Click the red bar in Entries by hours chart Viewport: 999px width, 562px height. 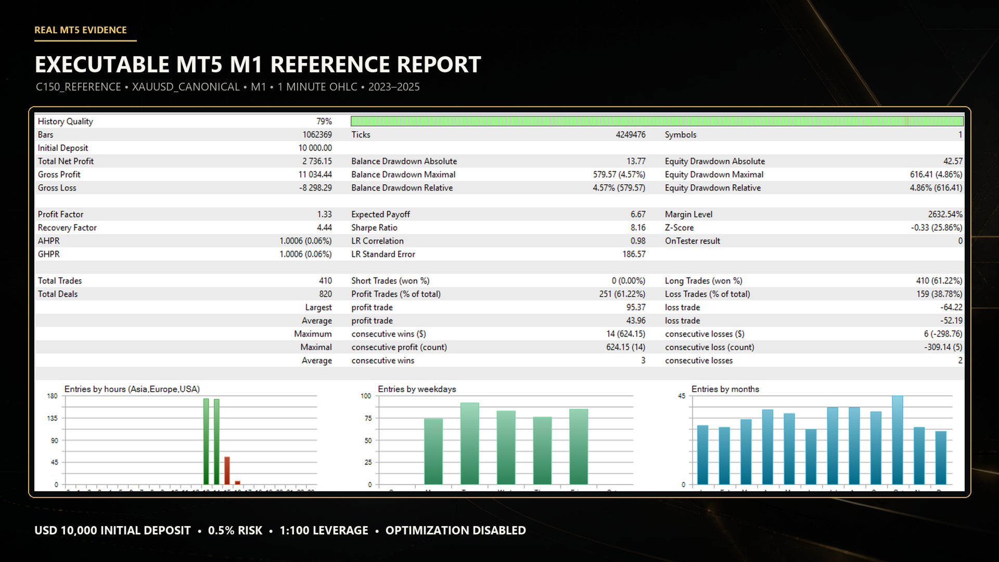[227, 470]
